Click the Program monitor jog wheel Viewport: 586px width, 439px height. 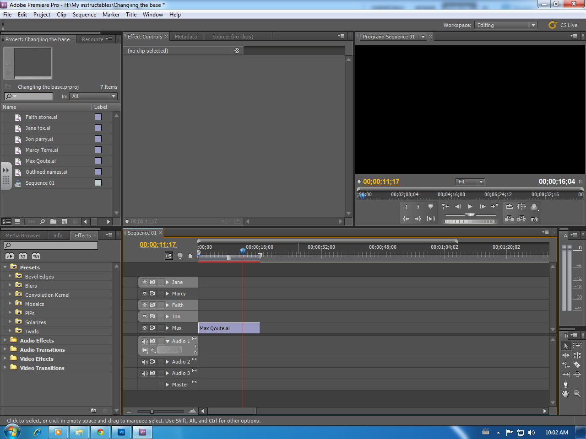pyautogui.click(x=470, y=221)
